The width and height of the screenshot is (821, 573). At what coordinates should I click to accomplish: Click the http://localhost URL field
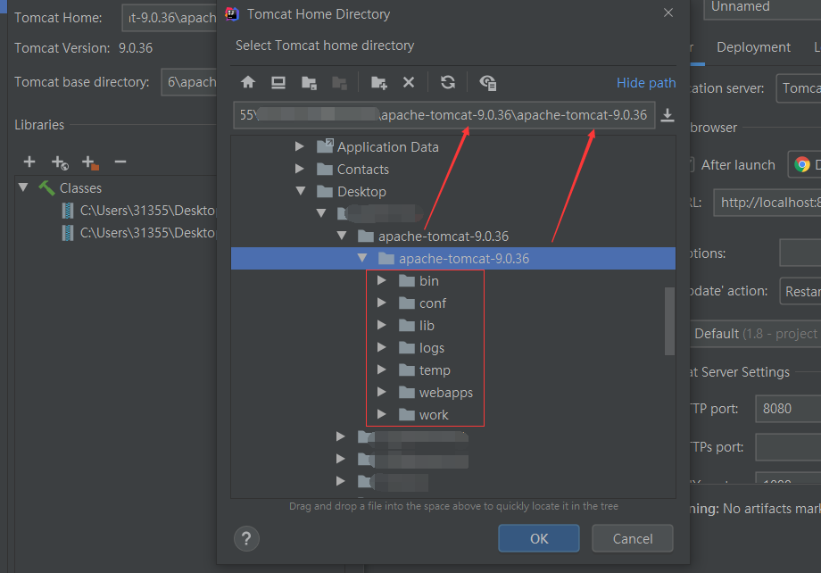coord(767,203)
